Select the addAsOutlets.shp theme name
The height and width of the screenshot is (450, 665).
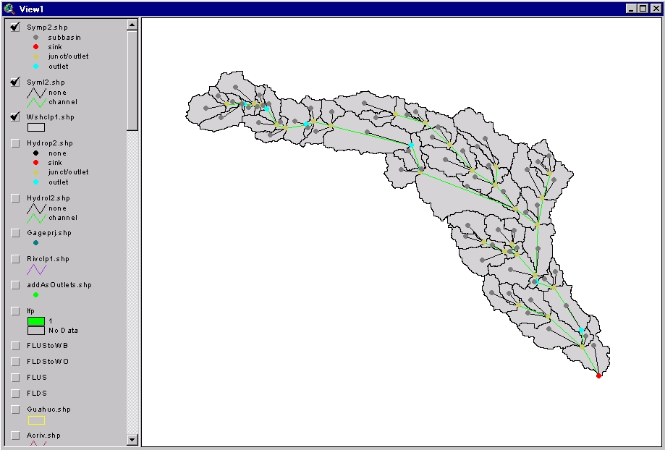tap(59, 285)
